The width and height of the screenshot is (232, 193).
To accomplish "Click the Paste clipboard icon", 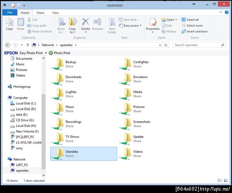I will coord(20,22).
